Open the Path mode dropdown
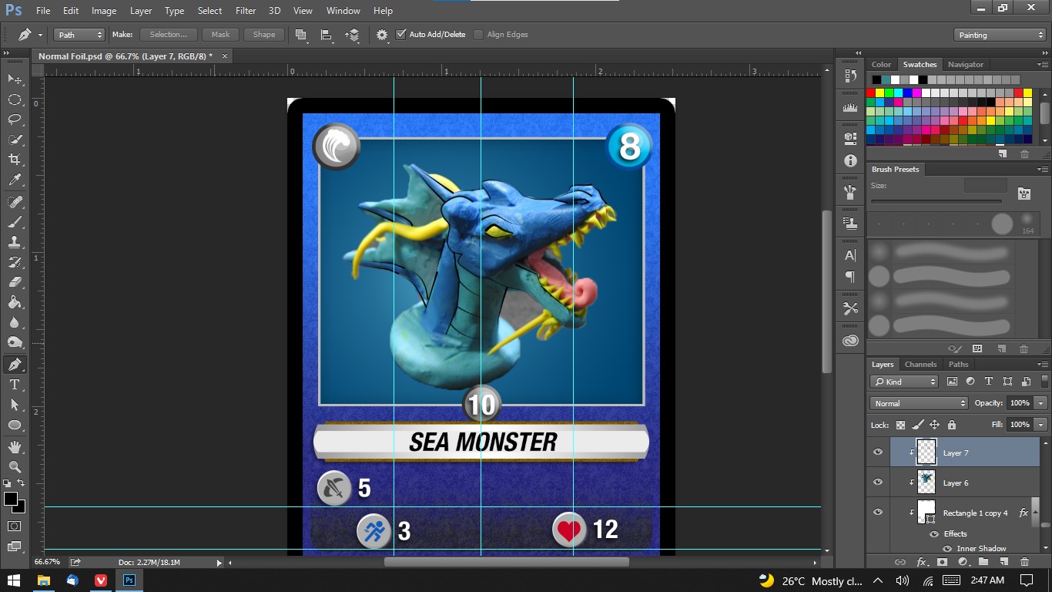This screenshot has width=1052, height=592. 79,35
